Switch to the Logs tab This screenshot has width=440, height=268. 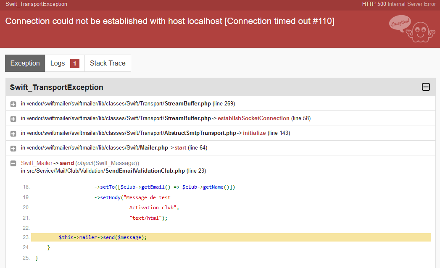point(58,63)
